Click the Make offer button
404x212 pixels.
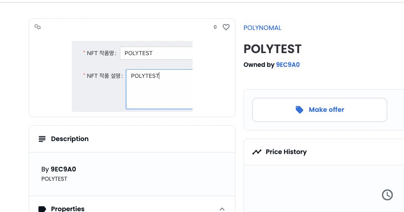coord(319,110)
